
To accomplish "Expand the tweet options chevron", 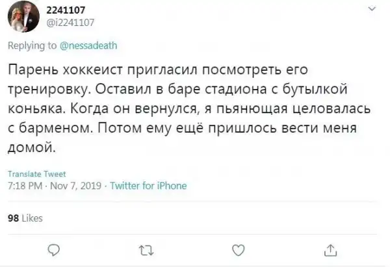I will 371,9.
